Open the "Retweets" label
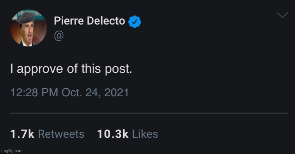 [61, 134]
